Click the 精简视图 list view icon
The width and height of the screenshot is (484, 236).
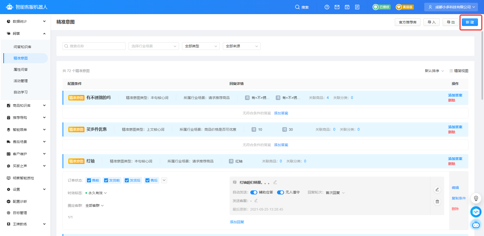451,71
